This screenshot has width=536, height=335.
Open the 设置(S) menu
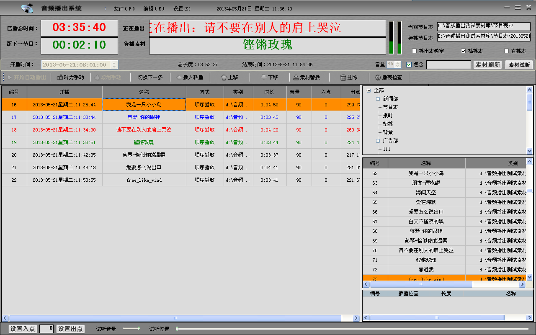tap(182, 9)
